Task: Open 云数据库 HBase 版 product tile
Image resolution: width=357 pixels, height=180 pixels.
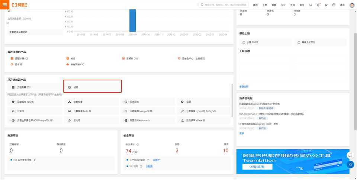Action: click(204, 120)
